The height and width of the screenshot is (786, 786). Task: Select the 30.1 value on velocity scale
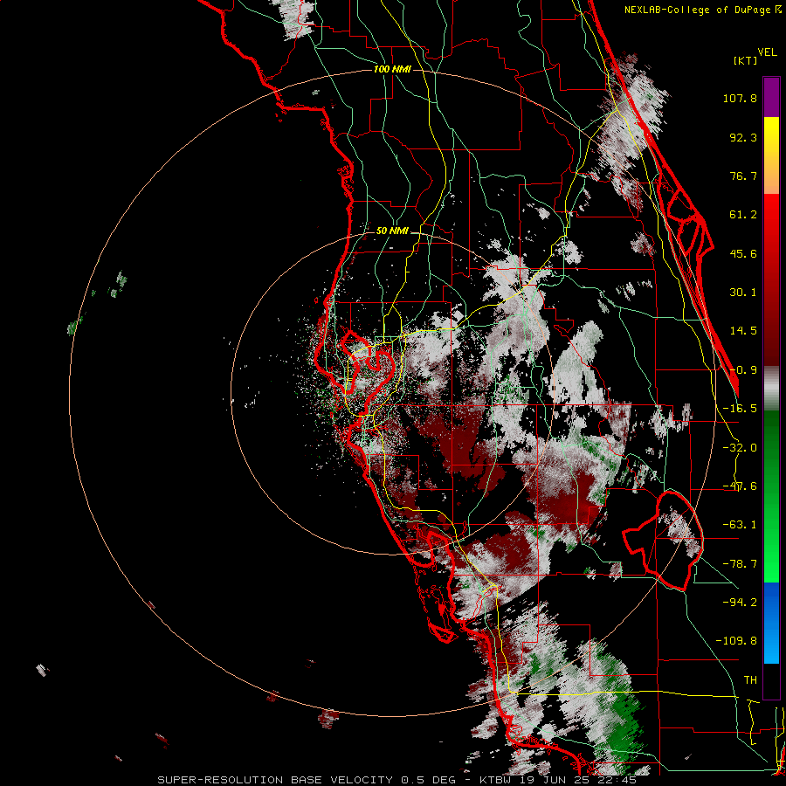pyautogui.click(x=743, y=293)
